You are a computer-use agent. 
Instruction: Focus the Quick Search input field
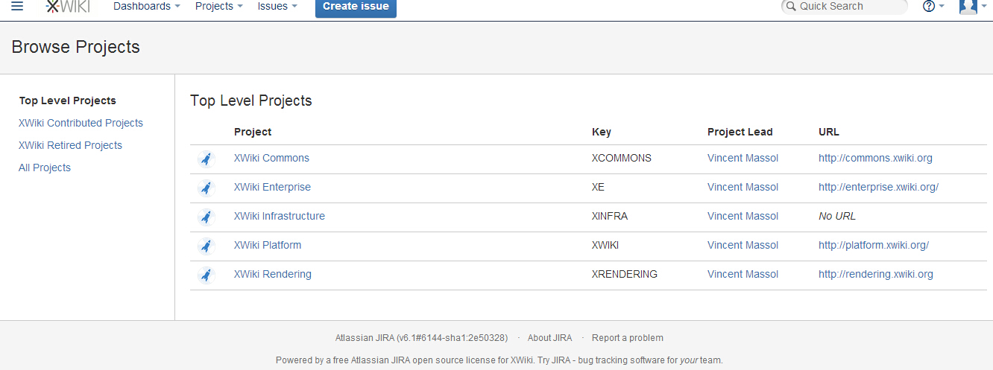(x=844, y=6)
